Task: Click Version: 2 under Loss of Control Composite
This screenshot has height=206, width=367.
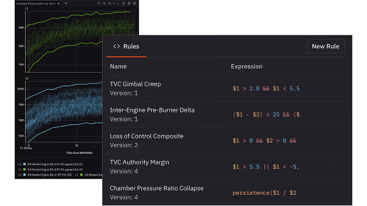Action: tap(124, 145)
